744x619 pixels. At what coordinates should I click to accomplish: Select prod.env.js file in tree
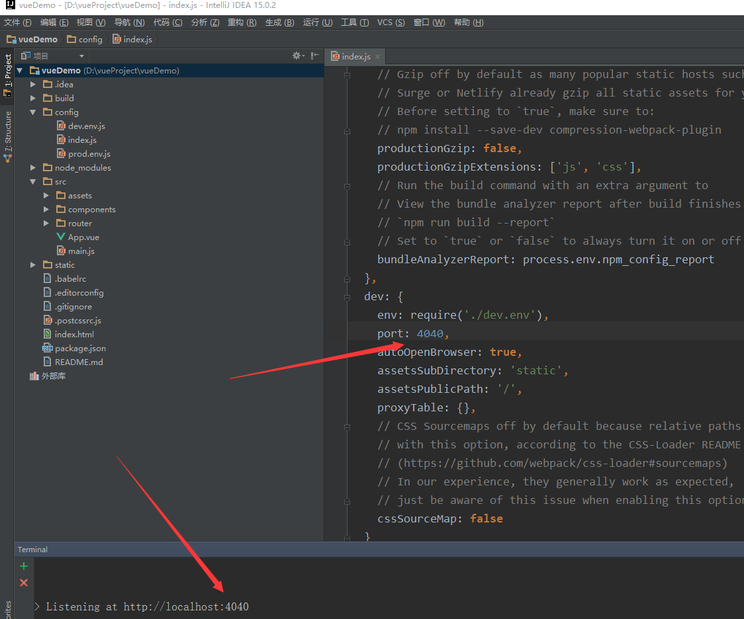pos(83,154)
